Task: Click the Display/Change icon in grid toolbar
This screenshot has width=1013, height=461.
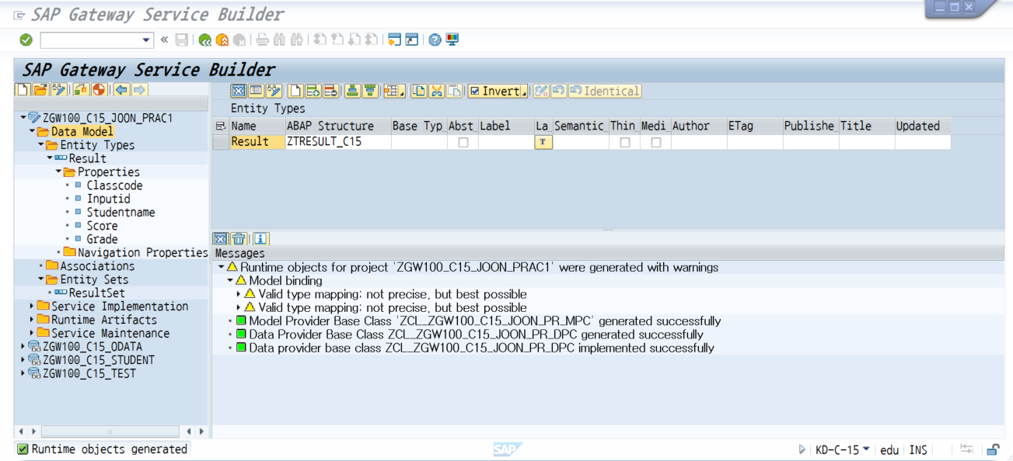Action: point(274,91)
